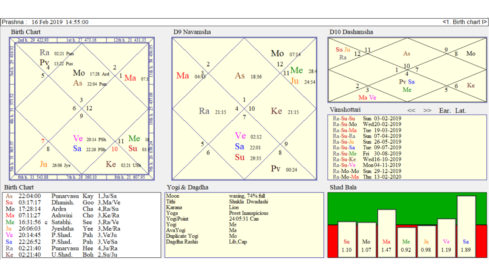Click the Ju Jyeshtha row in table
The height and width of the screenshot is (275, 489).
click(x=63, y=229)
